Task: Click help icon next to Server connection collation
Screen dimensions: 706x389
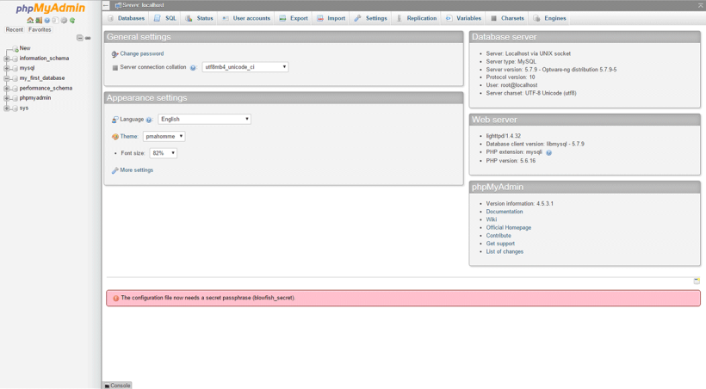Action: pyautogui.click(x=193, y=67)
